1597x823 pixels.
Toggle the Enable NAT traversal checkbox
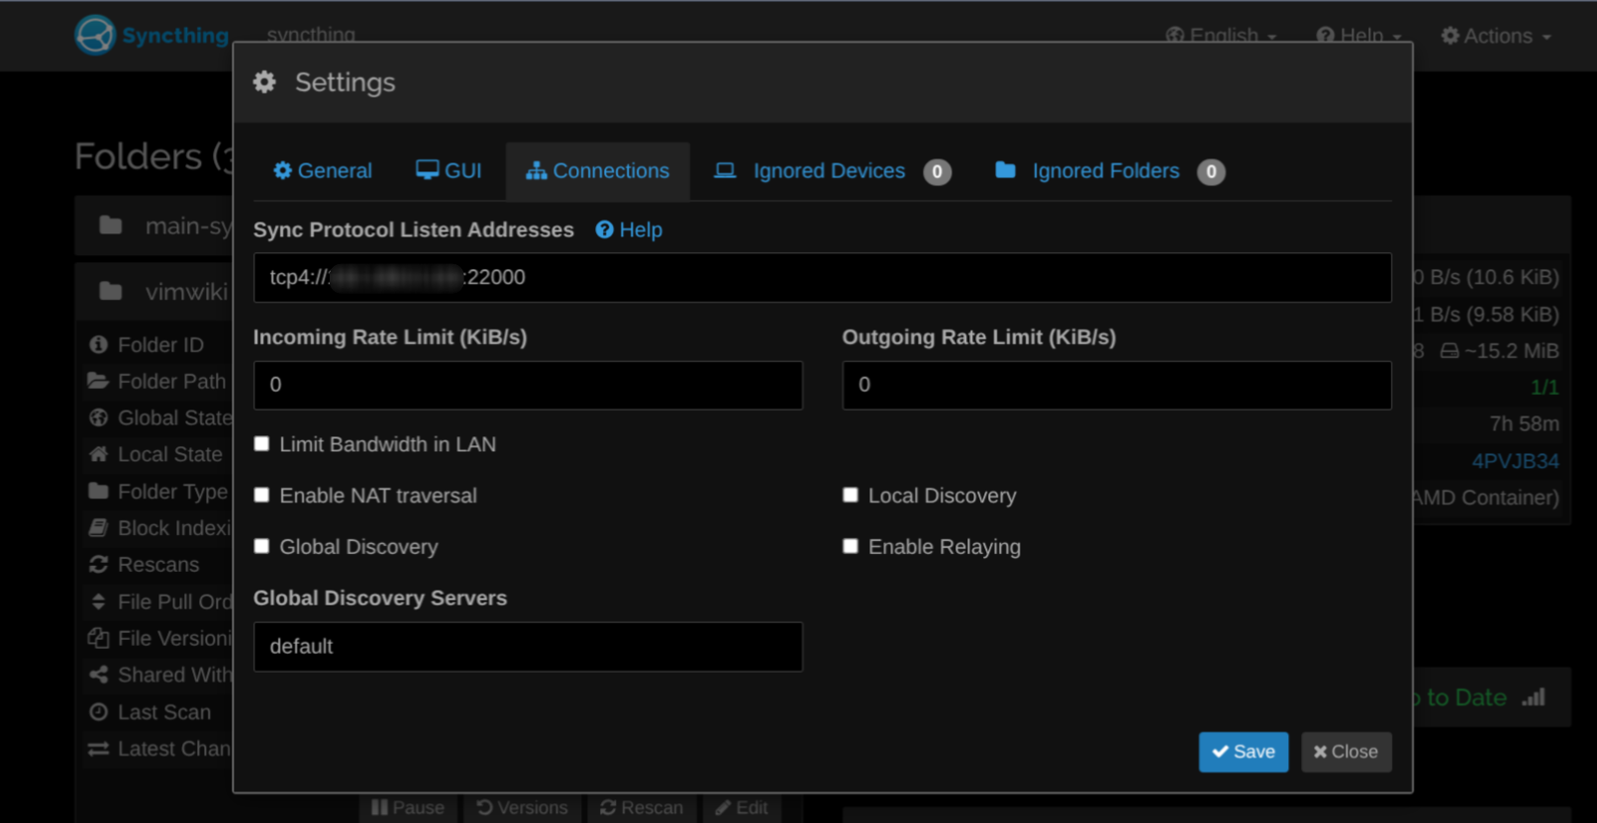[x=261, y=495]
